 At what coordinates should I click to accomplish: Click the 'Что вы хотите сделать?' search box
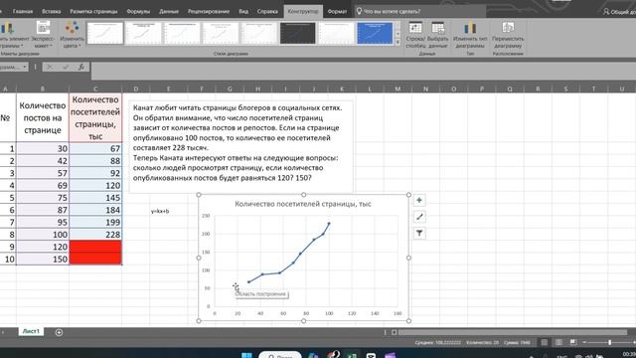[419, 11]
